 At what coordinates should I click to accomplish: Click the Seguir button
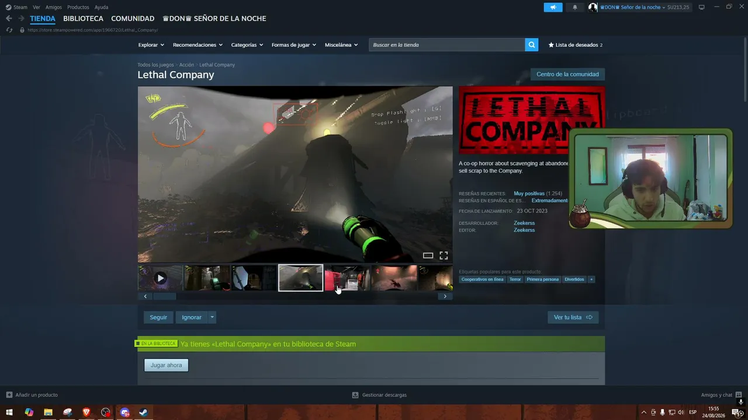pos(158,317)
